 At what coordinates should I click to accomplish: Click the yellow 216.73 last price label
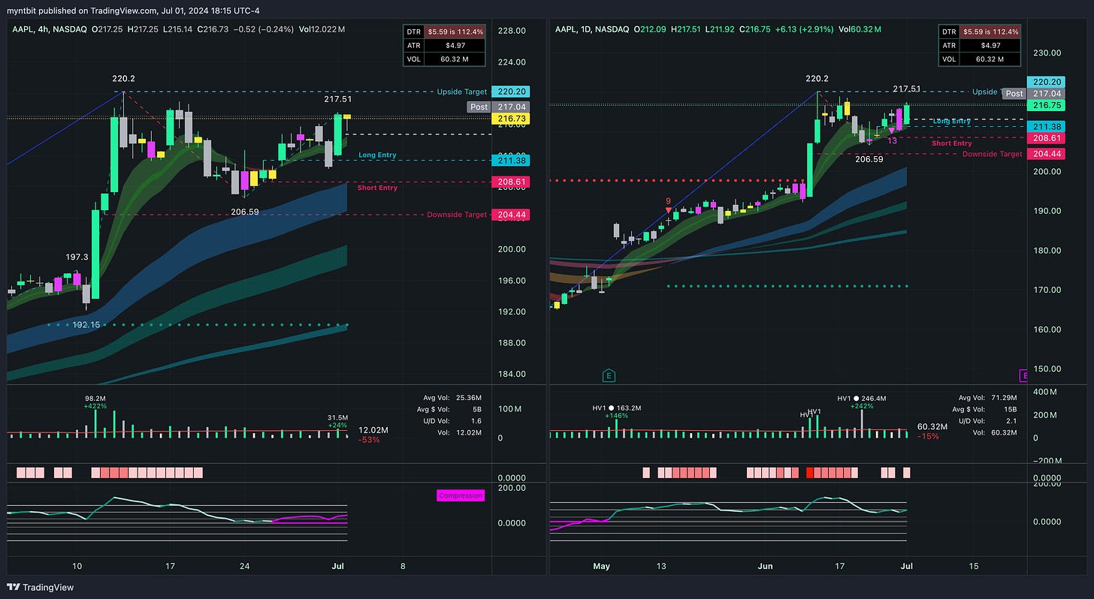point(510,119)
